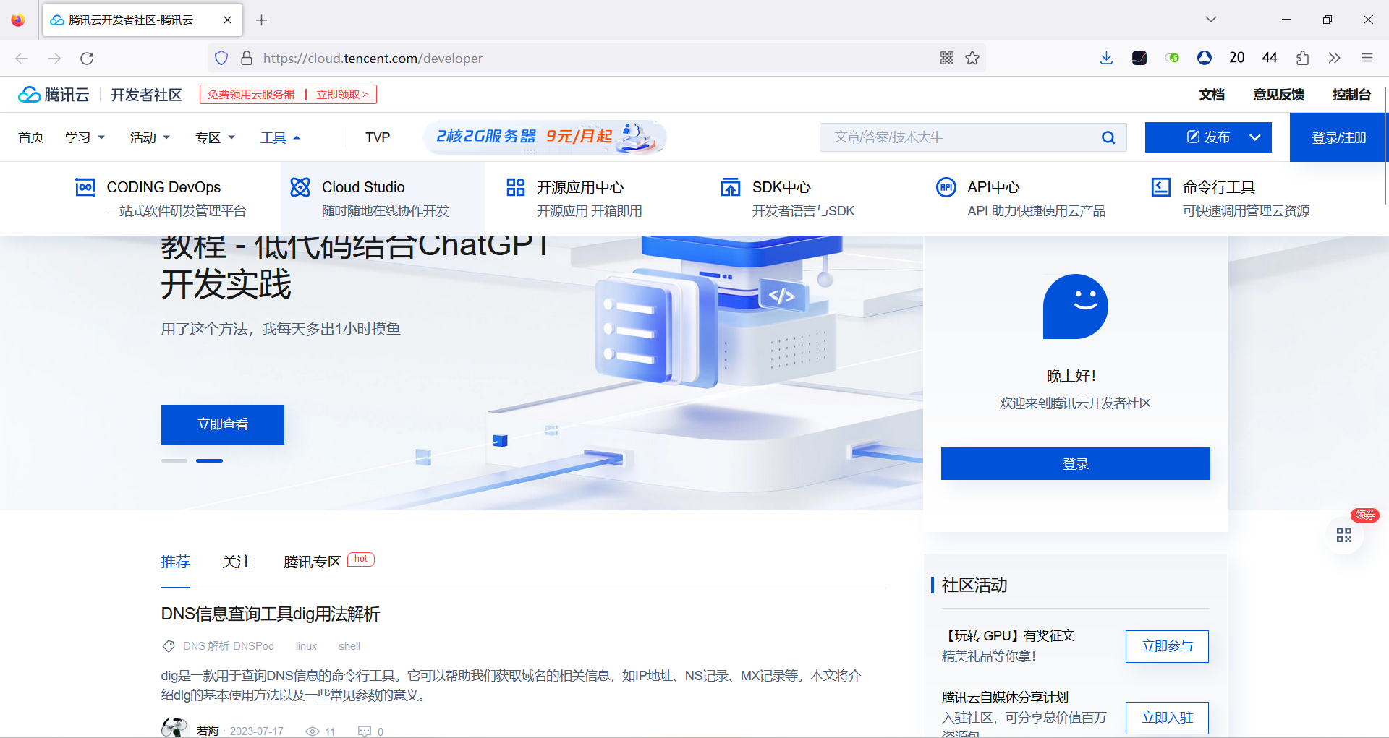The height and width of the screenshot is (738, 1389).
Task: Select the 开源应用中心 icon
Action: click(515, 186)
